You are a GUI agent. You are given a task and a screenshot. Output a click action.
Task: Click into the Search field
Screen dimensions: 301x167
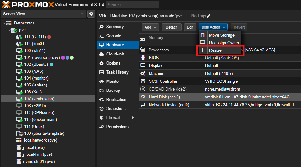132,5
